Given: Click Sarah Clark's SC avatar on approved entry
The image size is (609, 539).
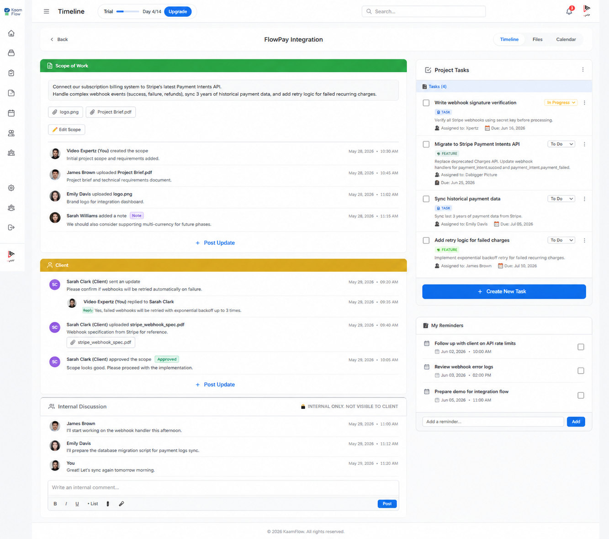Looking at the screenshot, I should click(55, 362).
